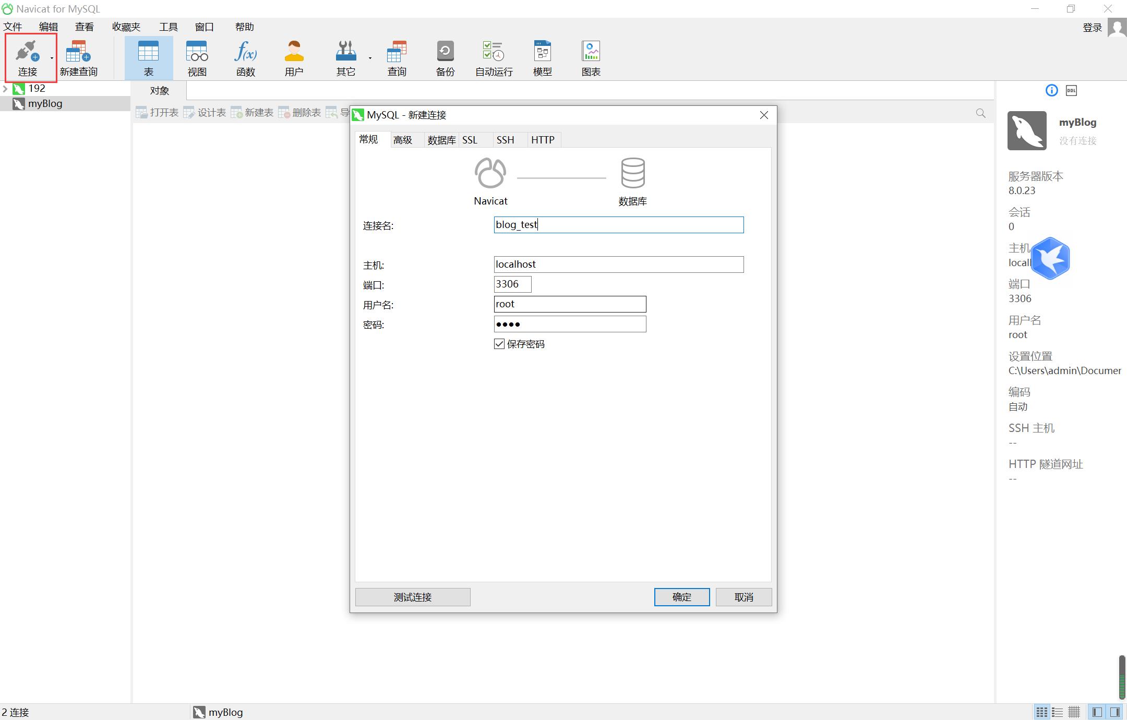Toggle the left navigation pane

(1097, 712)
